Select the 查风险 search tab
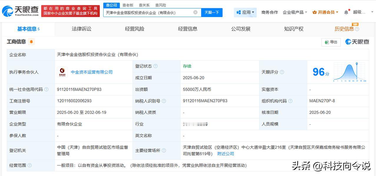This screenshot has height=176, width=376. click(x=161, y=5)
